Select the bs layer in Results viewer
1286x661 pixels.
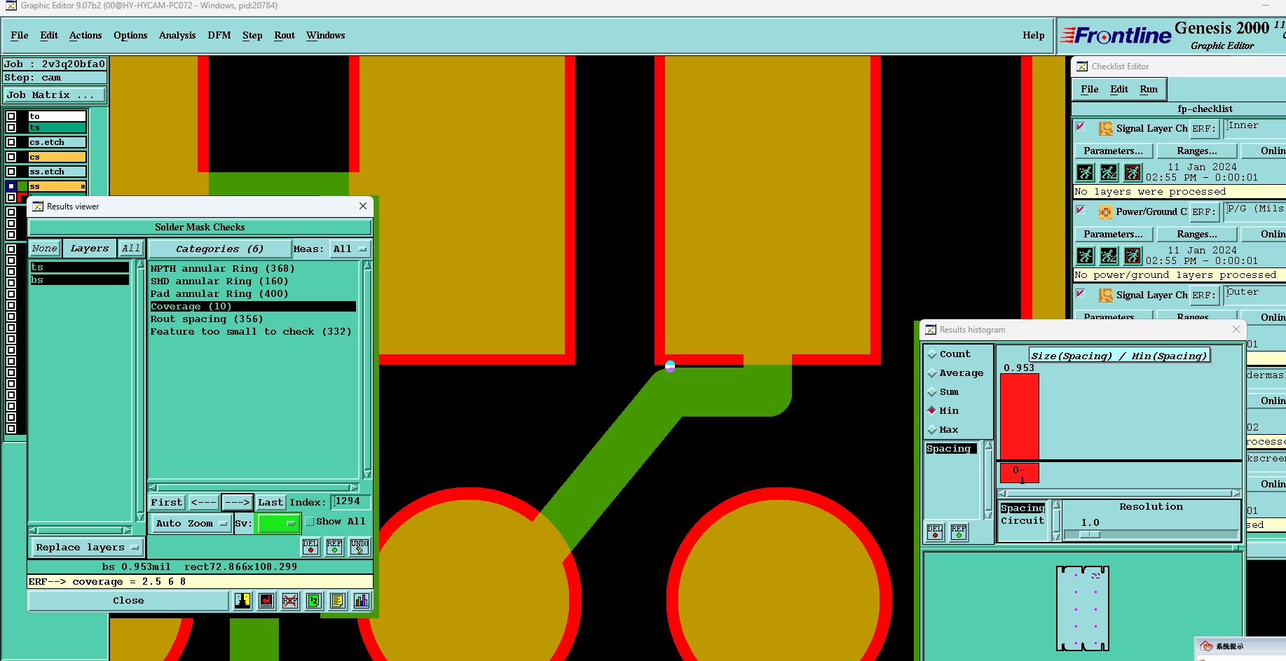click(x=80, y=280)
